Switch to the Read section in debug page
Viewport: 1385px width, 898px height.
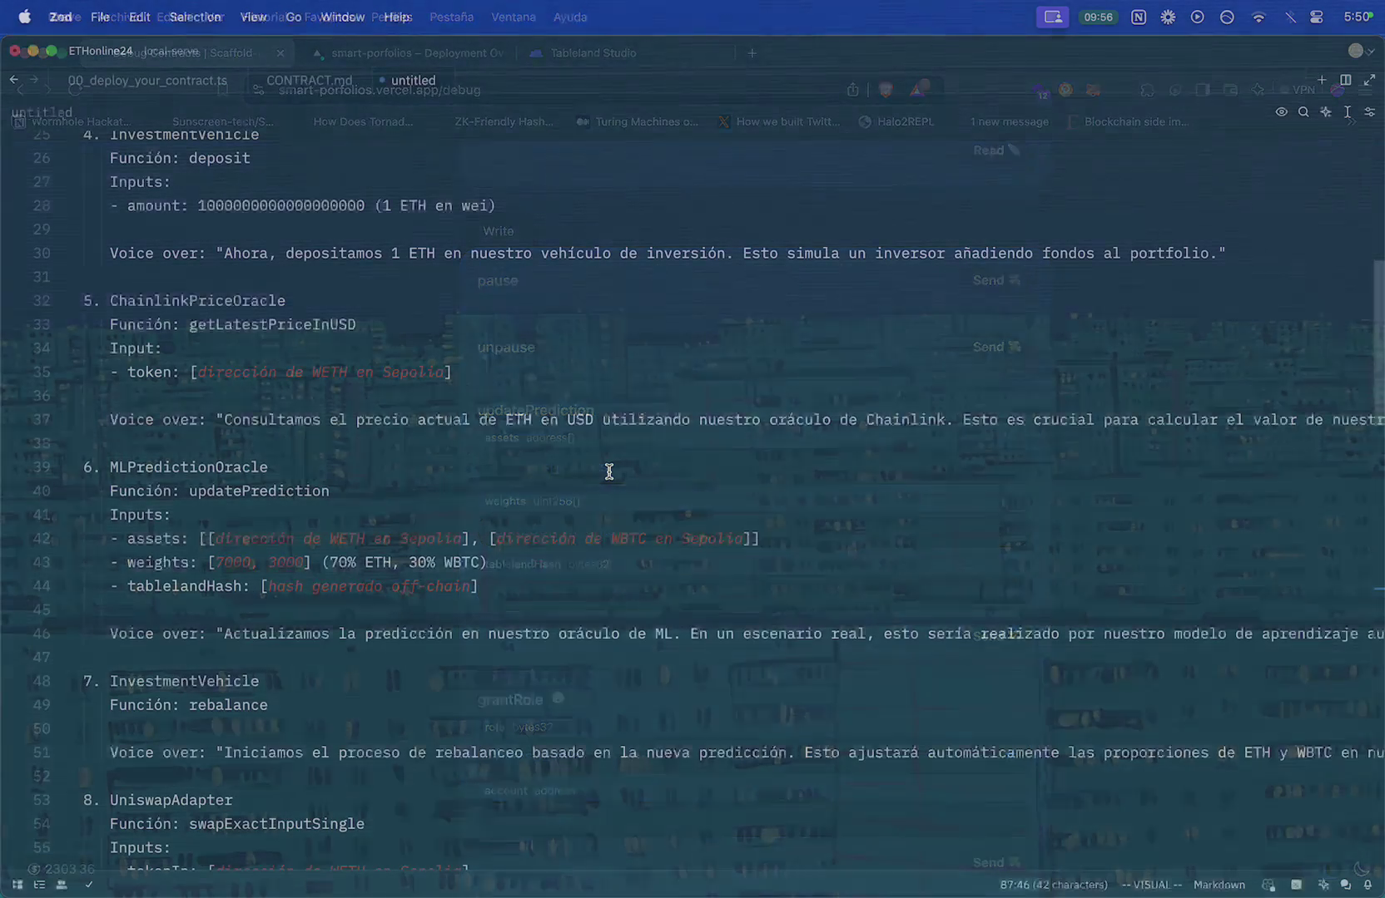coord(996,150)
